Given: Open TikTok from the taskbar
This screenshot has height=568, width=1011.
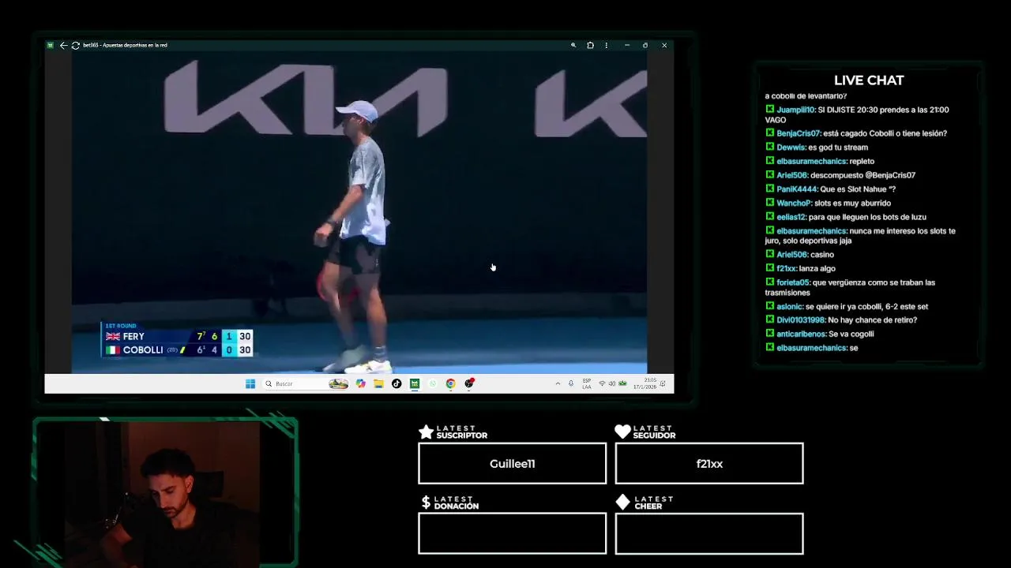Looking at the screenshot, I should [x=397, y=383].
